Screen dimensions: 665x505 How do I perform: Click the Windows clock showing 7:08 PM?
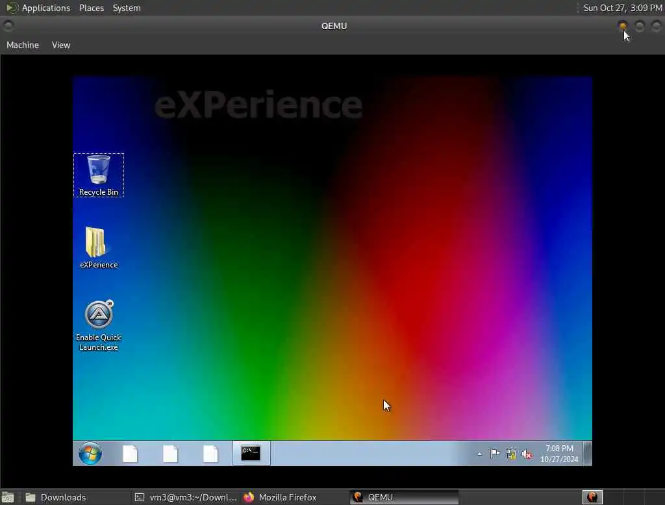[x=559, y=454]
